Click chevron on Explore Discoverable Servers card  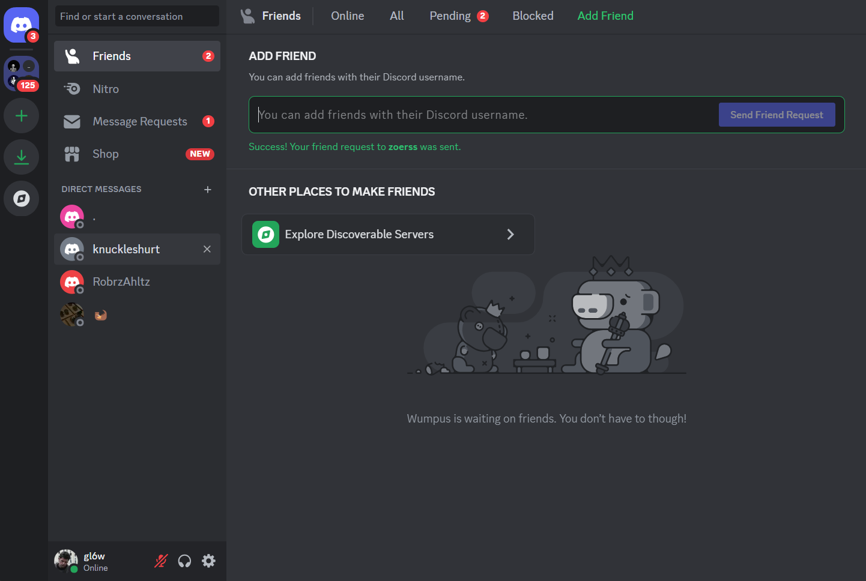[510, 234]
